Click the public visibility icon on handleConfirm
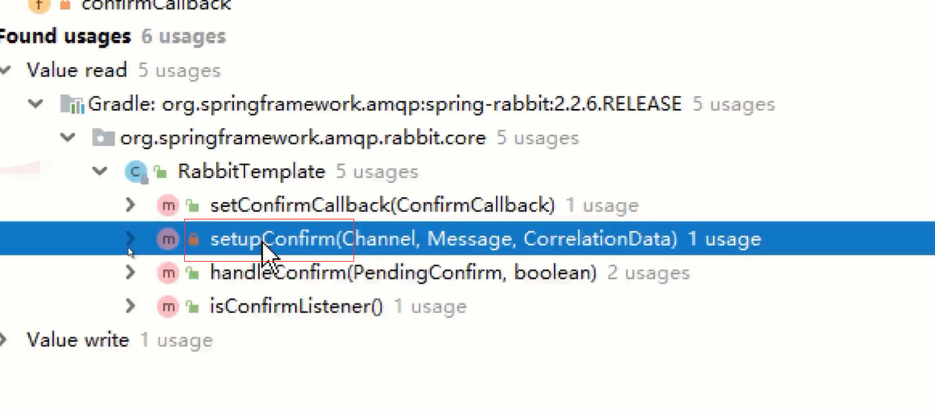The width and height of the screenshot is (935, 410). pos(193,274)
